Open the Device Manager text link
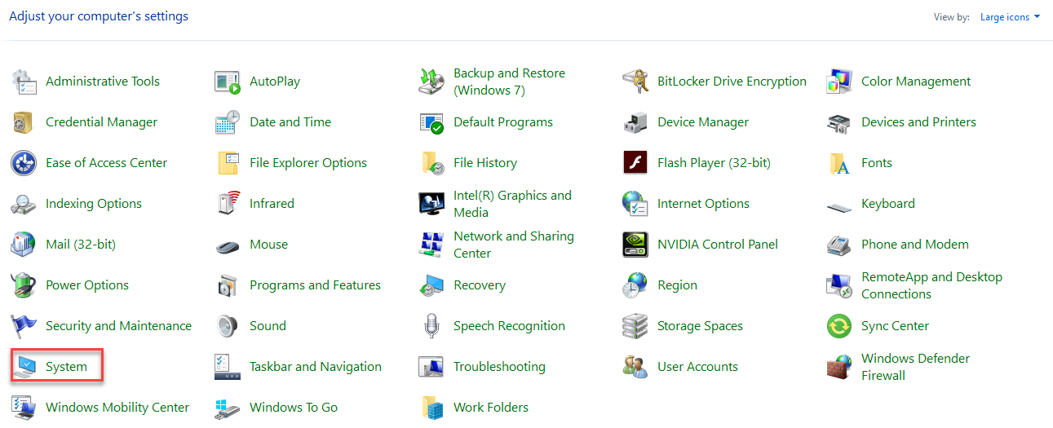The width and height of the screenshot is (1053, 428). tap(703, 122)
